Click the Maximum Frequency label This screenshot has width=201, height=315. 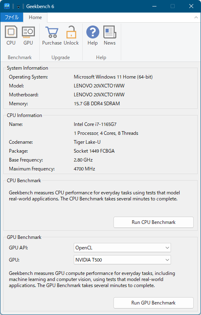point(32,169)
